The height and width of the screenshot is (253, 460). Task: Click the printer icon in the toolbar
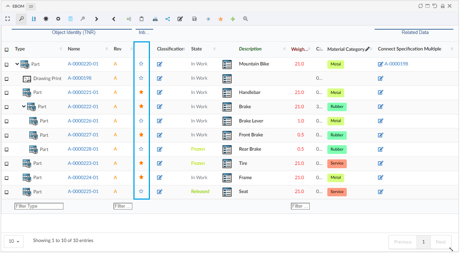pyautogui.click(x=155, y=19)
